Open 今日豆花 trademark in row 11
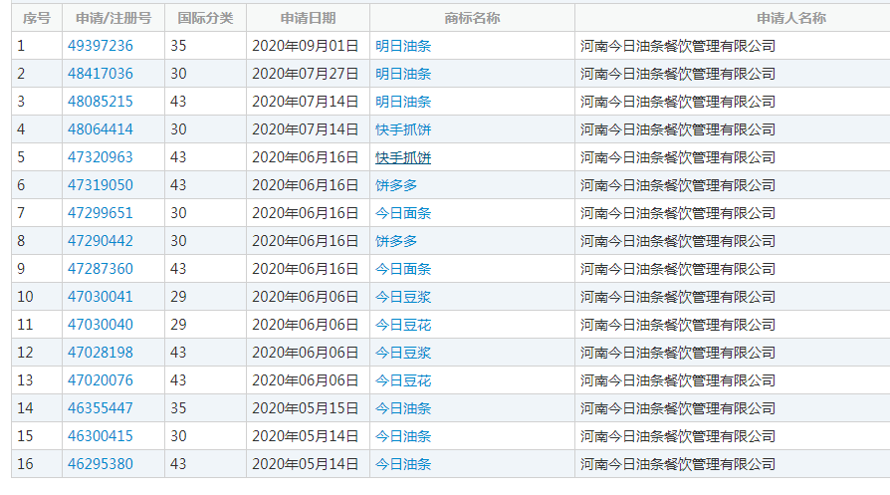The height and width of the screenshot is (495, 890). click(x=403, y=324)
